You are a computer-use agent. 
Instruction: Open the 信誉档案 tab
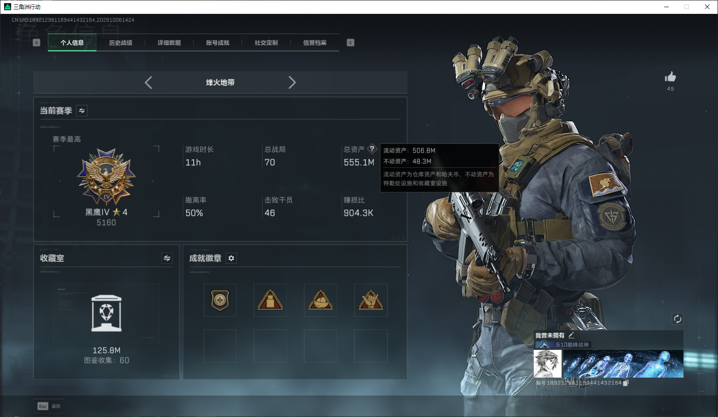[x=315, y=43]
